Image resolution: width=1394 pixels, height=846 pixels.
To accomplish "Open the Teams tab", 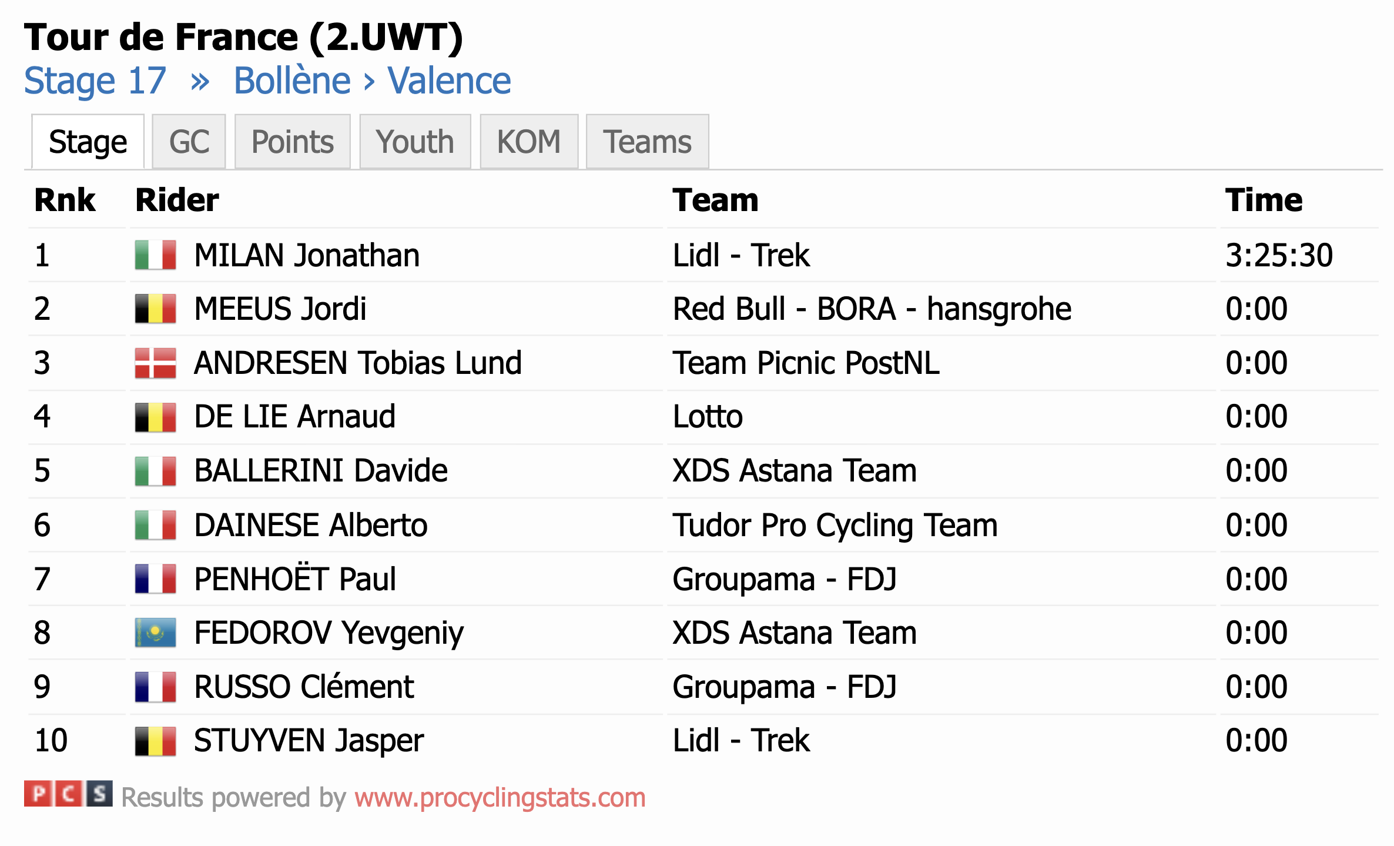I will [x=647, y=142].
